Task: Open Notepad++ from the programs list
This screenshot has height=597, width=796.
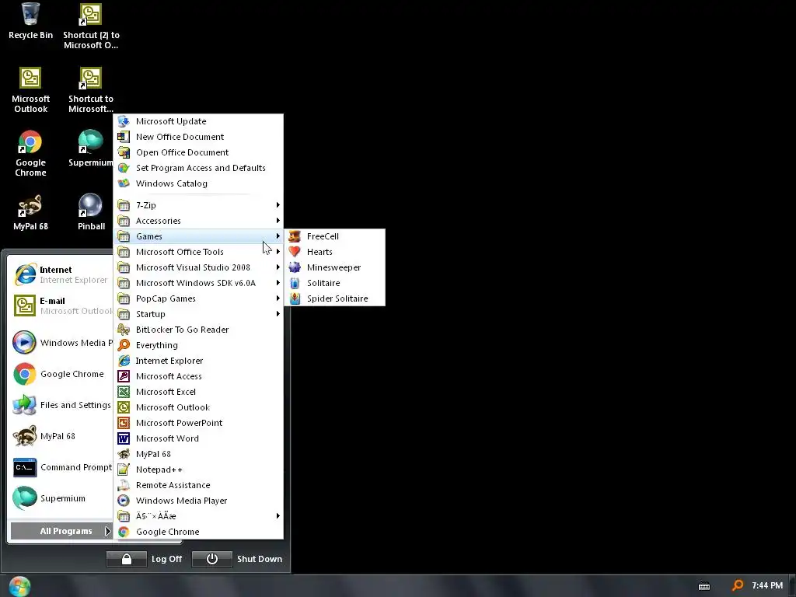Action: (x=198, y=470)
